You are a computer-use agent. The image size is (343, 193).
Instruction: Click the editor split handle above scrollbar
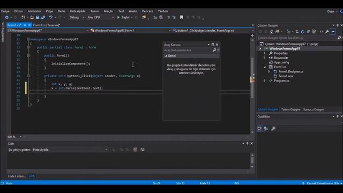(x=252, y=35)
